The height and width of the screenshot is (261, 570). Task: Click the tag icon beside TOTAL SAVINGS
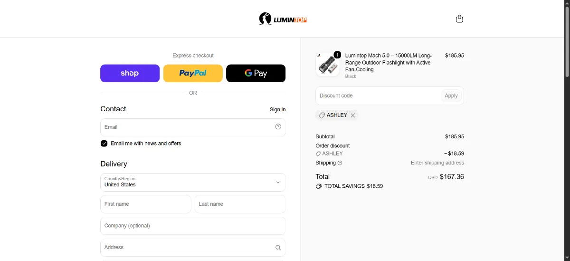[319, 186]
